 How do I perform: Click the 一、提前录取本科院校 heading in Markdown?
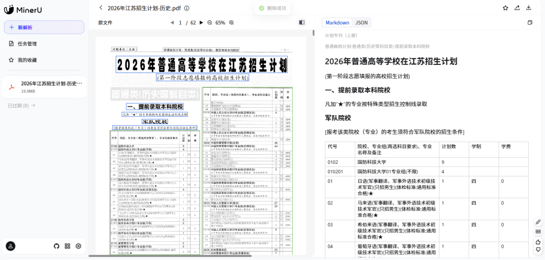[x=358, y=90]
